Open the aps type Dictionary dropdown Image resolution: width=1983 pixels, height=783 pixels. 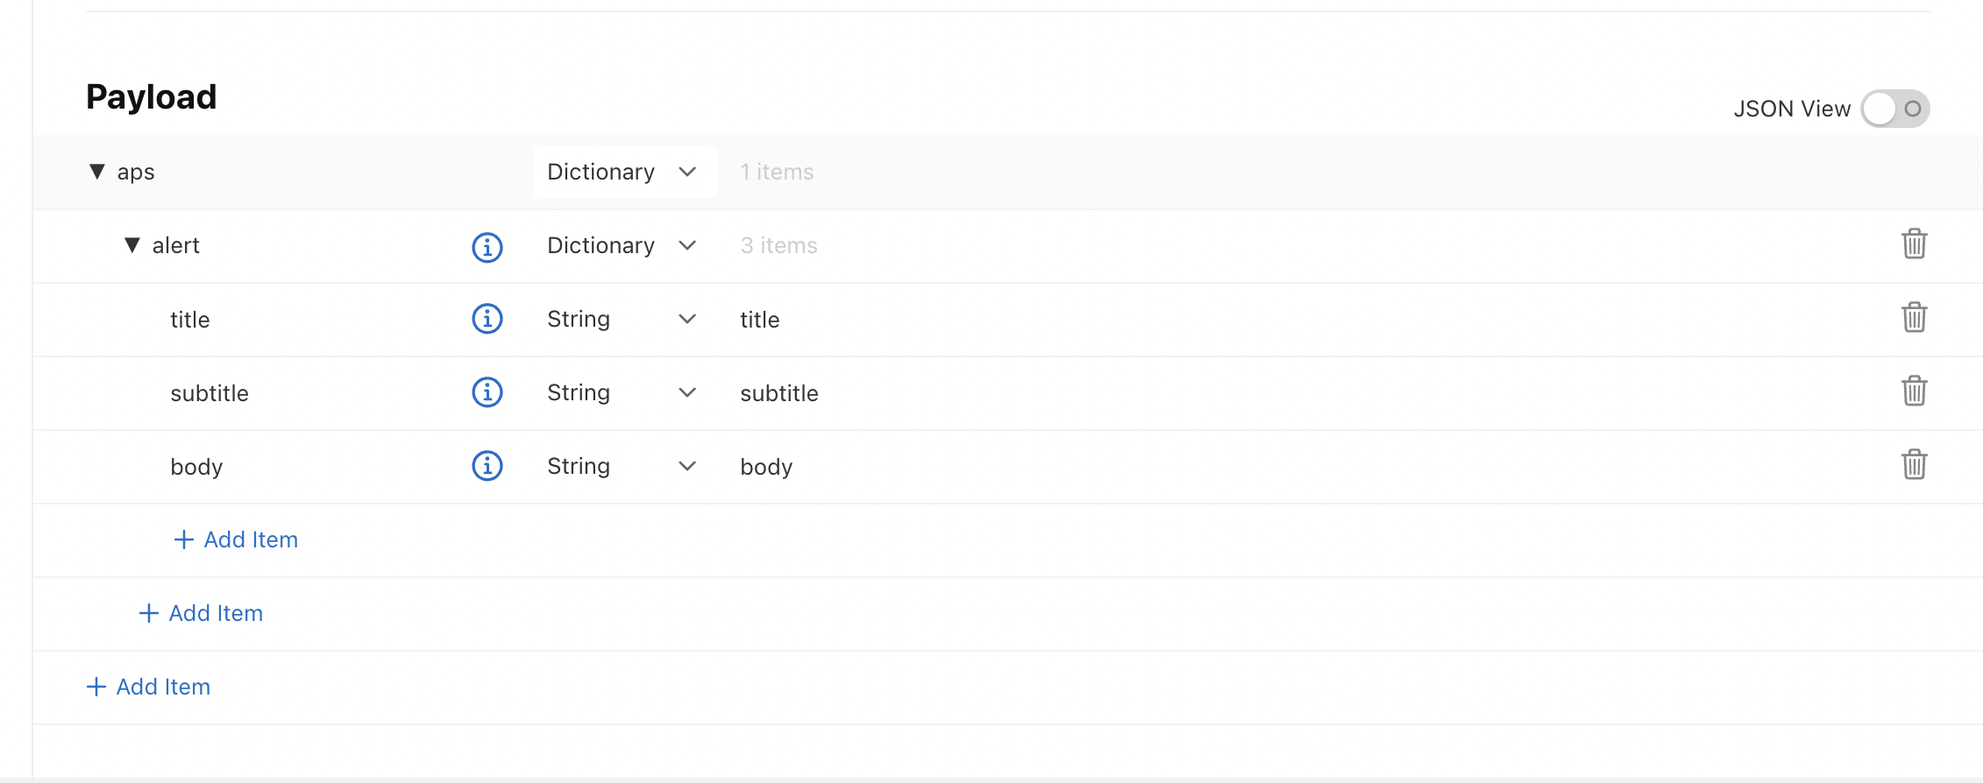(x=624, y=172)
